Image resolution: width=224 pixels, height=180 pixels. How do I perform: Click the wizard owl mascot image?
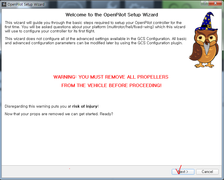coord(204,40)
